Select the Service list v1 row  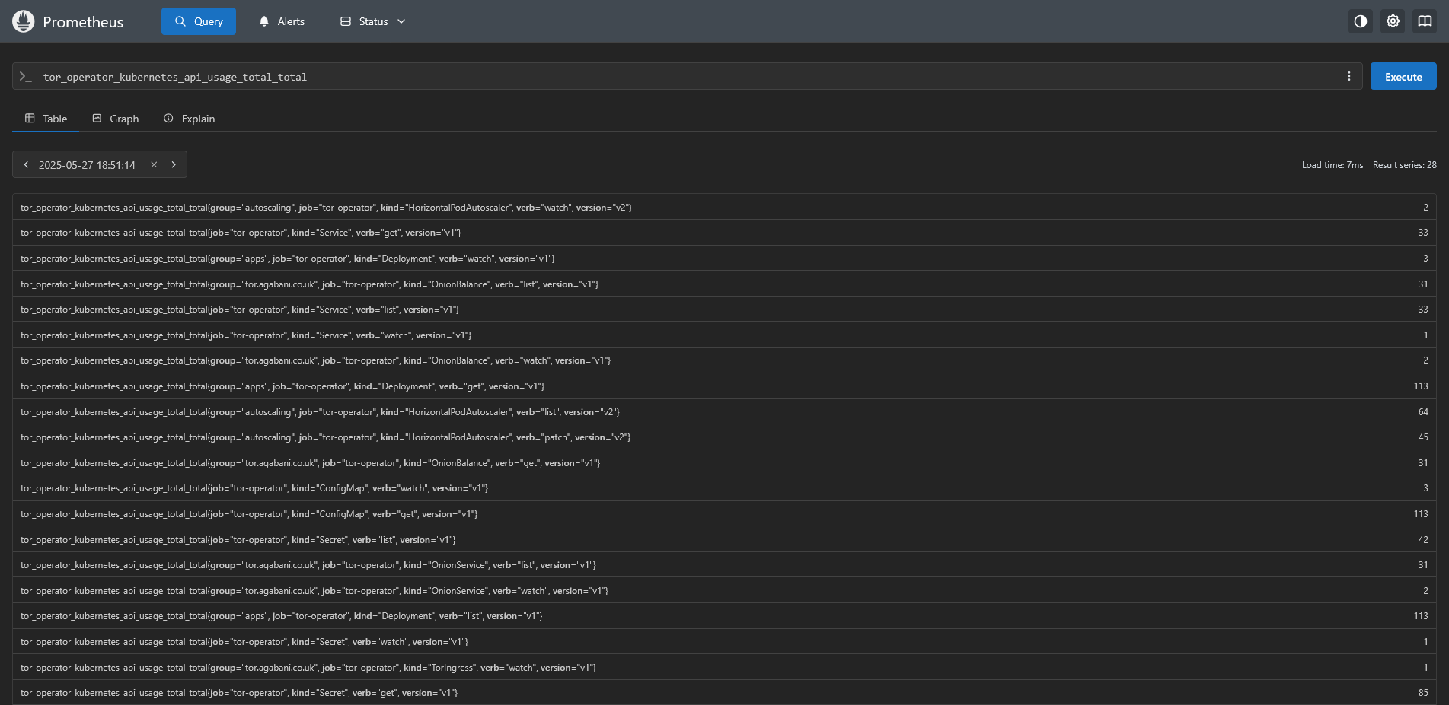pos(724,310)
